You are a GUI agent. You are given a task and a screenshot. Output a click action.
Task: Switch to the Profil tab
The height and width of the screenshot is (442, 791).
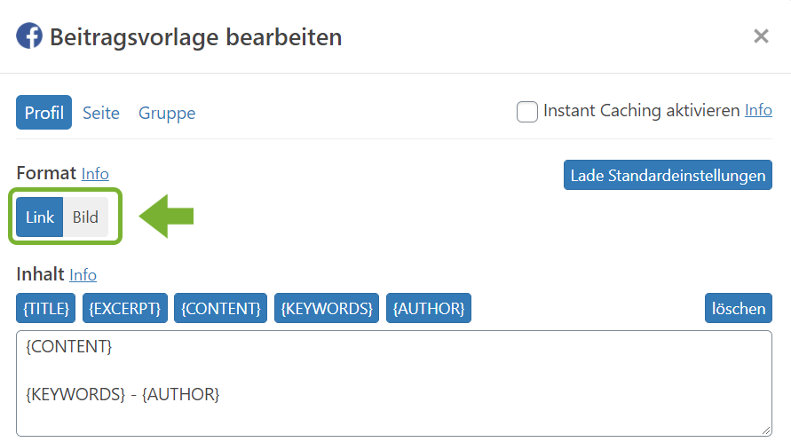click(x=44, y=113)
